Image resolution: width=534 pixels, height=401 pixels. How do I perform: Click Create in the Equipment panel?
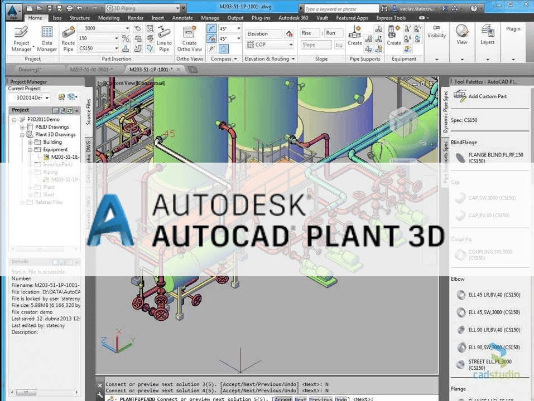[394, 32]
